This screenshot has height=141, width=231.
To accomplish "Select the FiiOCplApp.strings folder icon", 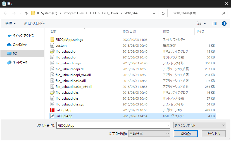I will point(52,39).
